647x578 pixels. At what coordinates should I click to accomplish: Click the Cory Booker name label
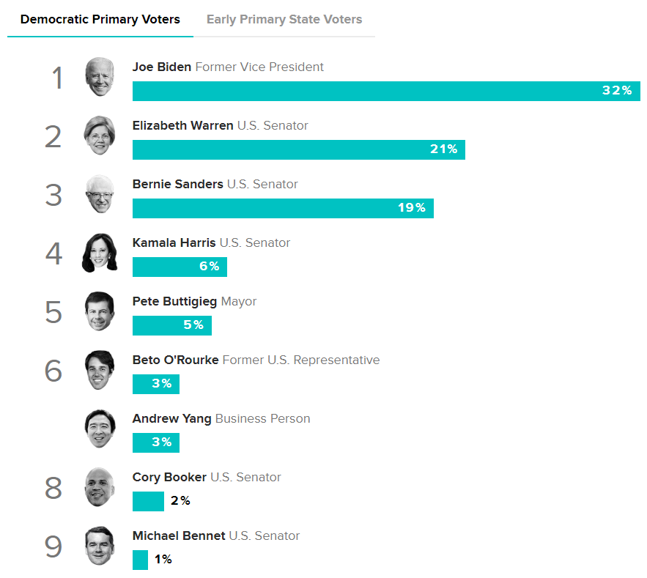(x=169, y=477)
